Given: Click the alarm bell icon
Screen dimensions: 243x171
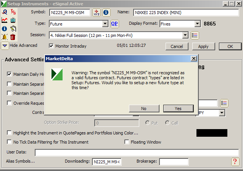Looking at the screenshot, I should pos(5,37).
